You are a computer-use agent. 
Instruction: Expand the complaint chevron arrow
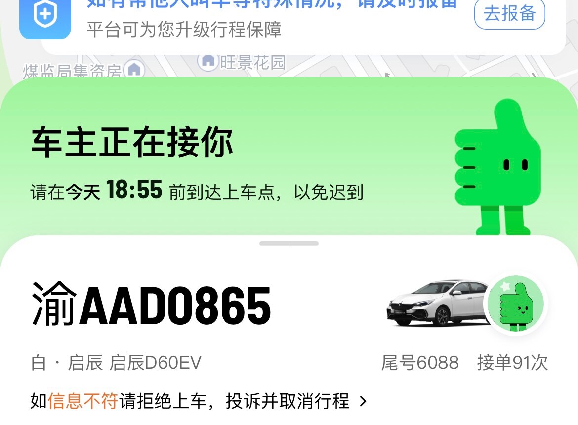[x=363, y=401]
